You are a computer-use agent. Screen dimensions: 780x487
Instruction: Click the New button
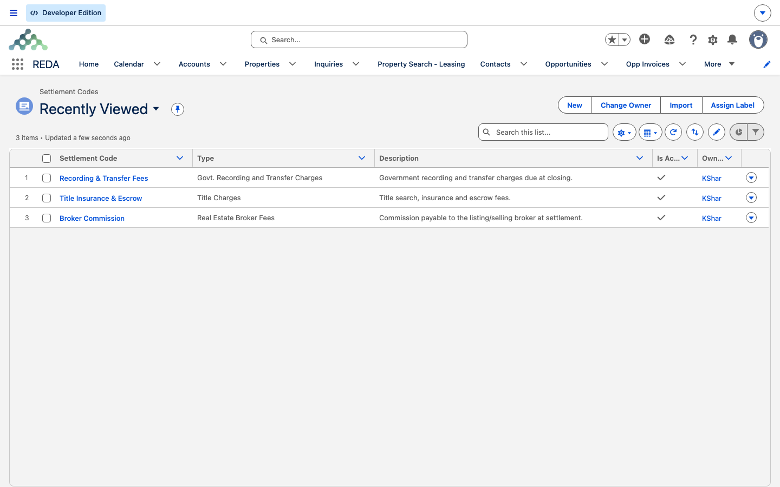click(x=575, y=105)
